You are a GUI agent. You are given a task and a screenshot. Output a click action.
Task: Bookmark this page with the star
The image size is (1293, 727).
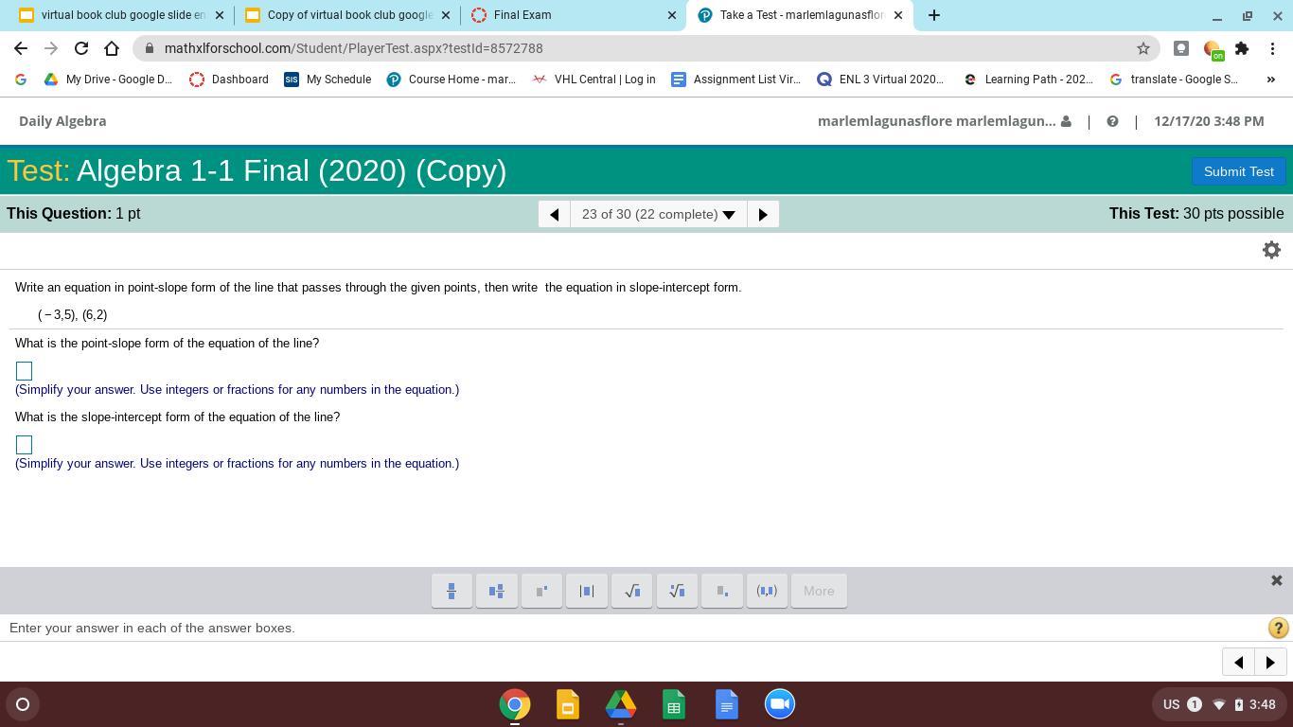pos(1143,48)
